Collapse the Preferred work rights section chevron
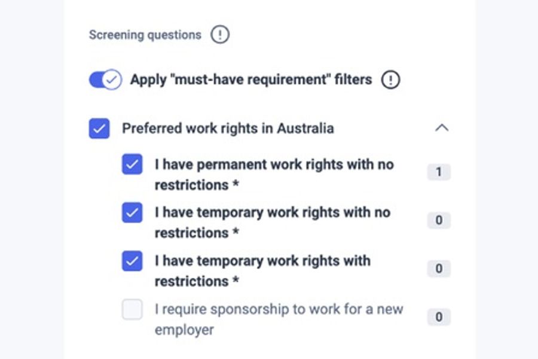Screen dimensions: 538x359 442,128
